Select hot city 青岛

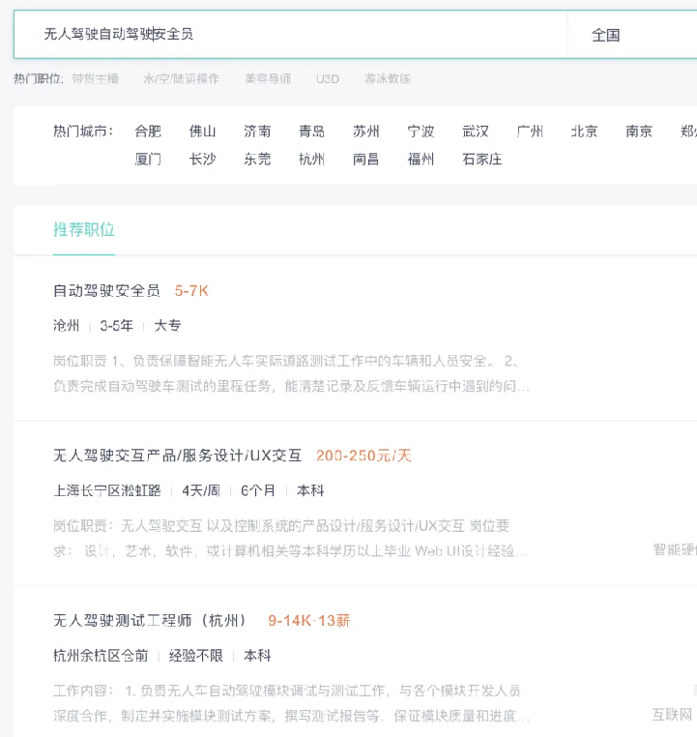pyautogui.click(x=311, y=132)
